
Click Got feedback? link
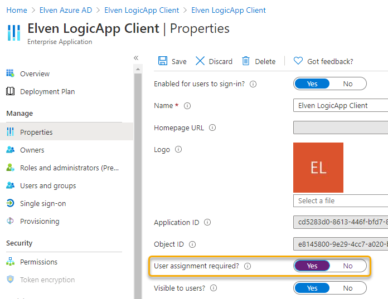330,61
